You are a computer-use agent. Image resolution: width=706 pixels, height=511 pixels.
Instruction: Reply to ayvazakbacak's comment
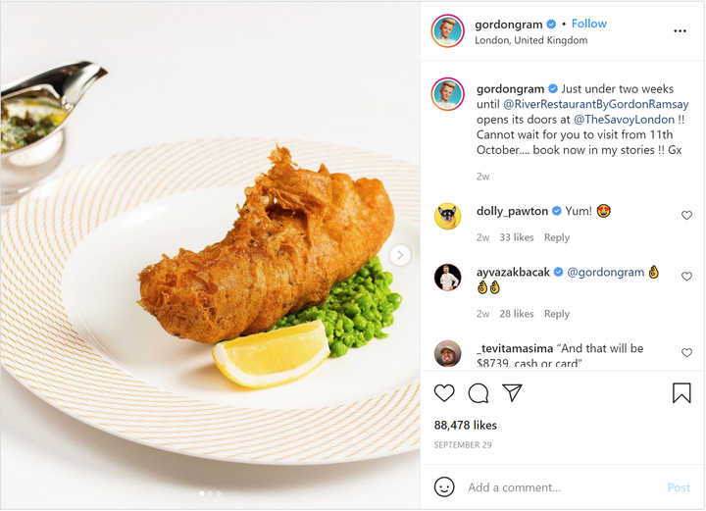pos(557,314)
